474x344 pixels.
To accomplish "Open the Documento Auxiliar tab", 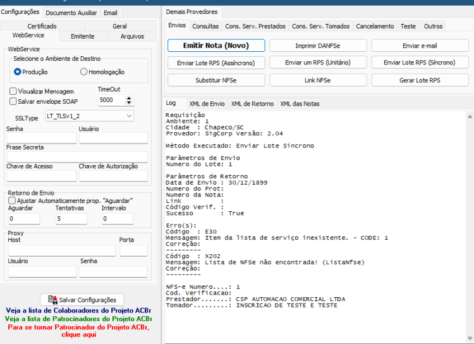I will point(71,13).
